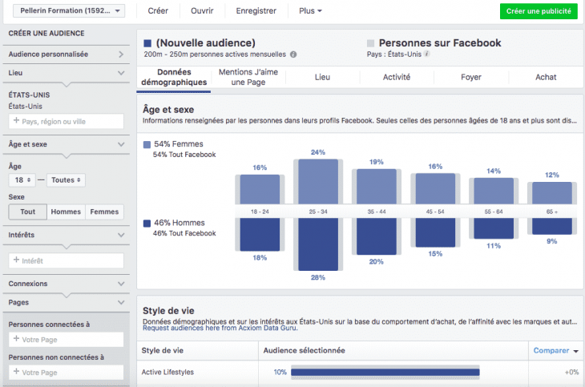Click the grey Personnes sur Facebook square icon
This screenshot has width=585, height=387.
coord(370,43)
